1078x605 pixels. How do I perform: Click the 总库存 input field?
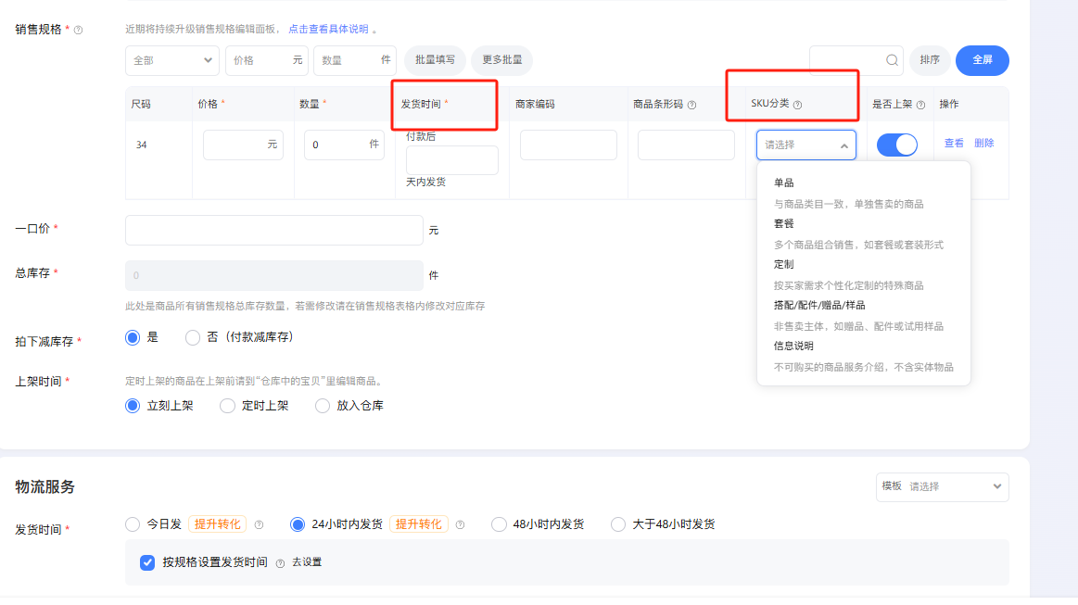274,276
